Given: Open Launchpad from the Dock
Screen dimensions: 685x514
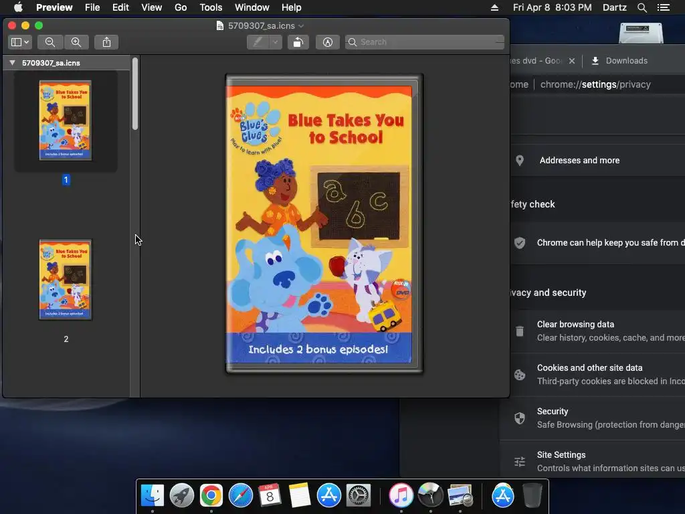Looking at the screenshot, I should tap(182, 495).
